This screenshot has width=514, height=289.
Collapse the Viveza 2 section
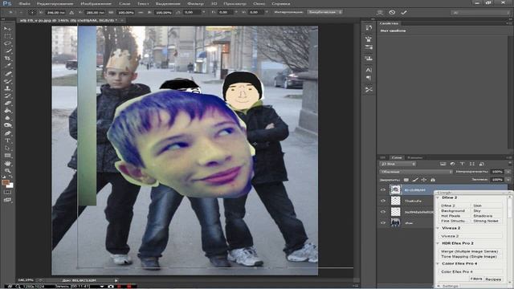pyautogui.click(x=438, y=228)
